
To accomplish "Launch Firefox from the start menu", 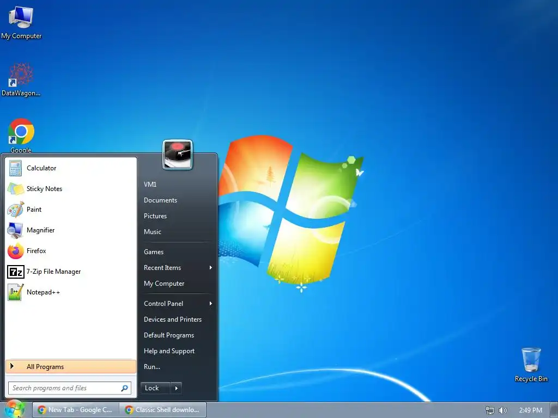I will pos(71,251).
